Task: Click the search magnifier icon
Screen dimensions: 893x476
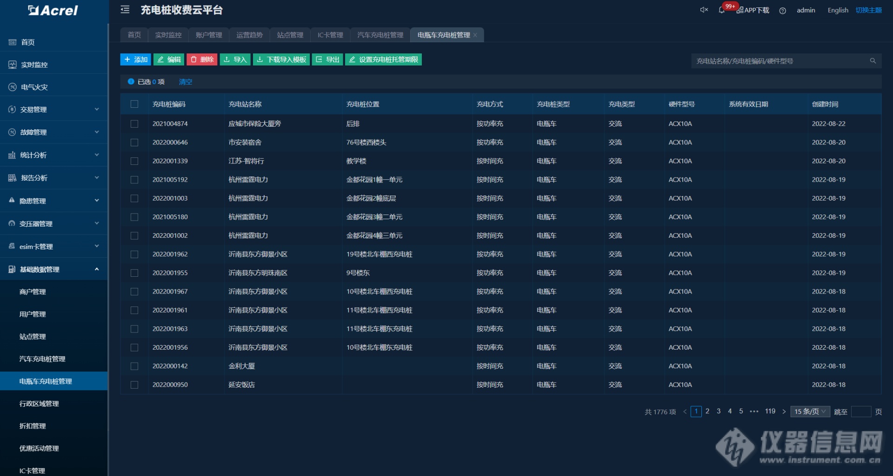Action: tap(873, 61)
